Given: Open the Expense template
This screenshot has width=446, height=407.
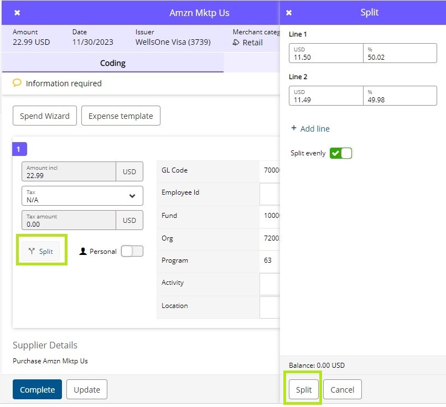Looking at the screenshot, I should (x=121, y=116).
